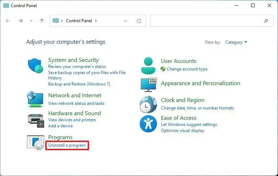Click the Refresh button in address bar

(139, 21)
